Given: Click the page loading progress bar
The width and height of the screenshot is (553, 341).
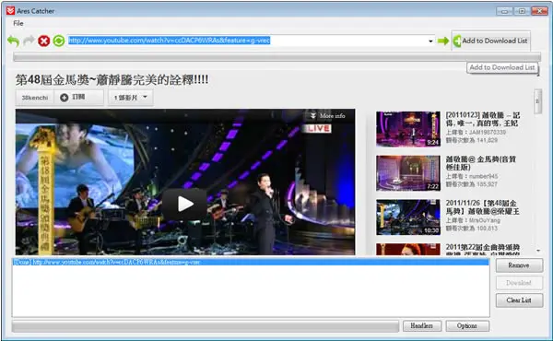Looking at the screenshot, I should [x=276, y=57].
